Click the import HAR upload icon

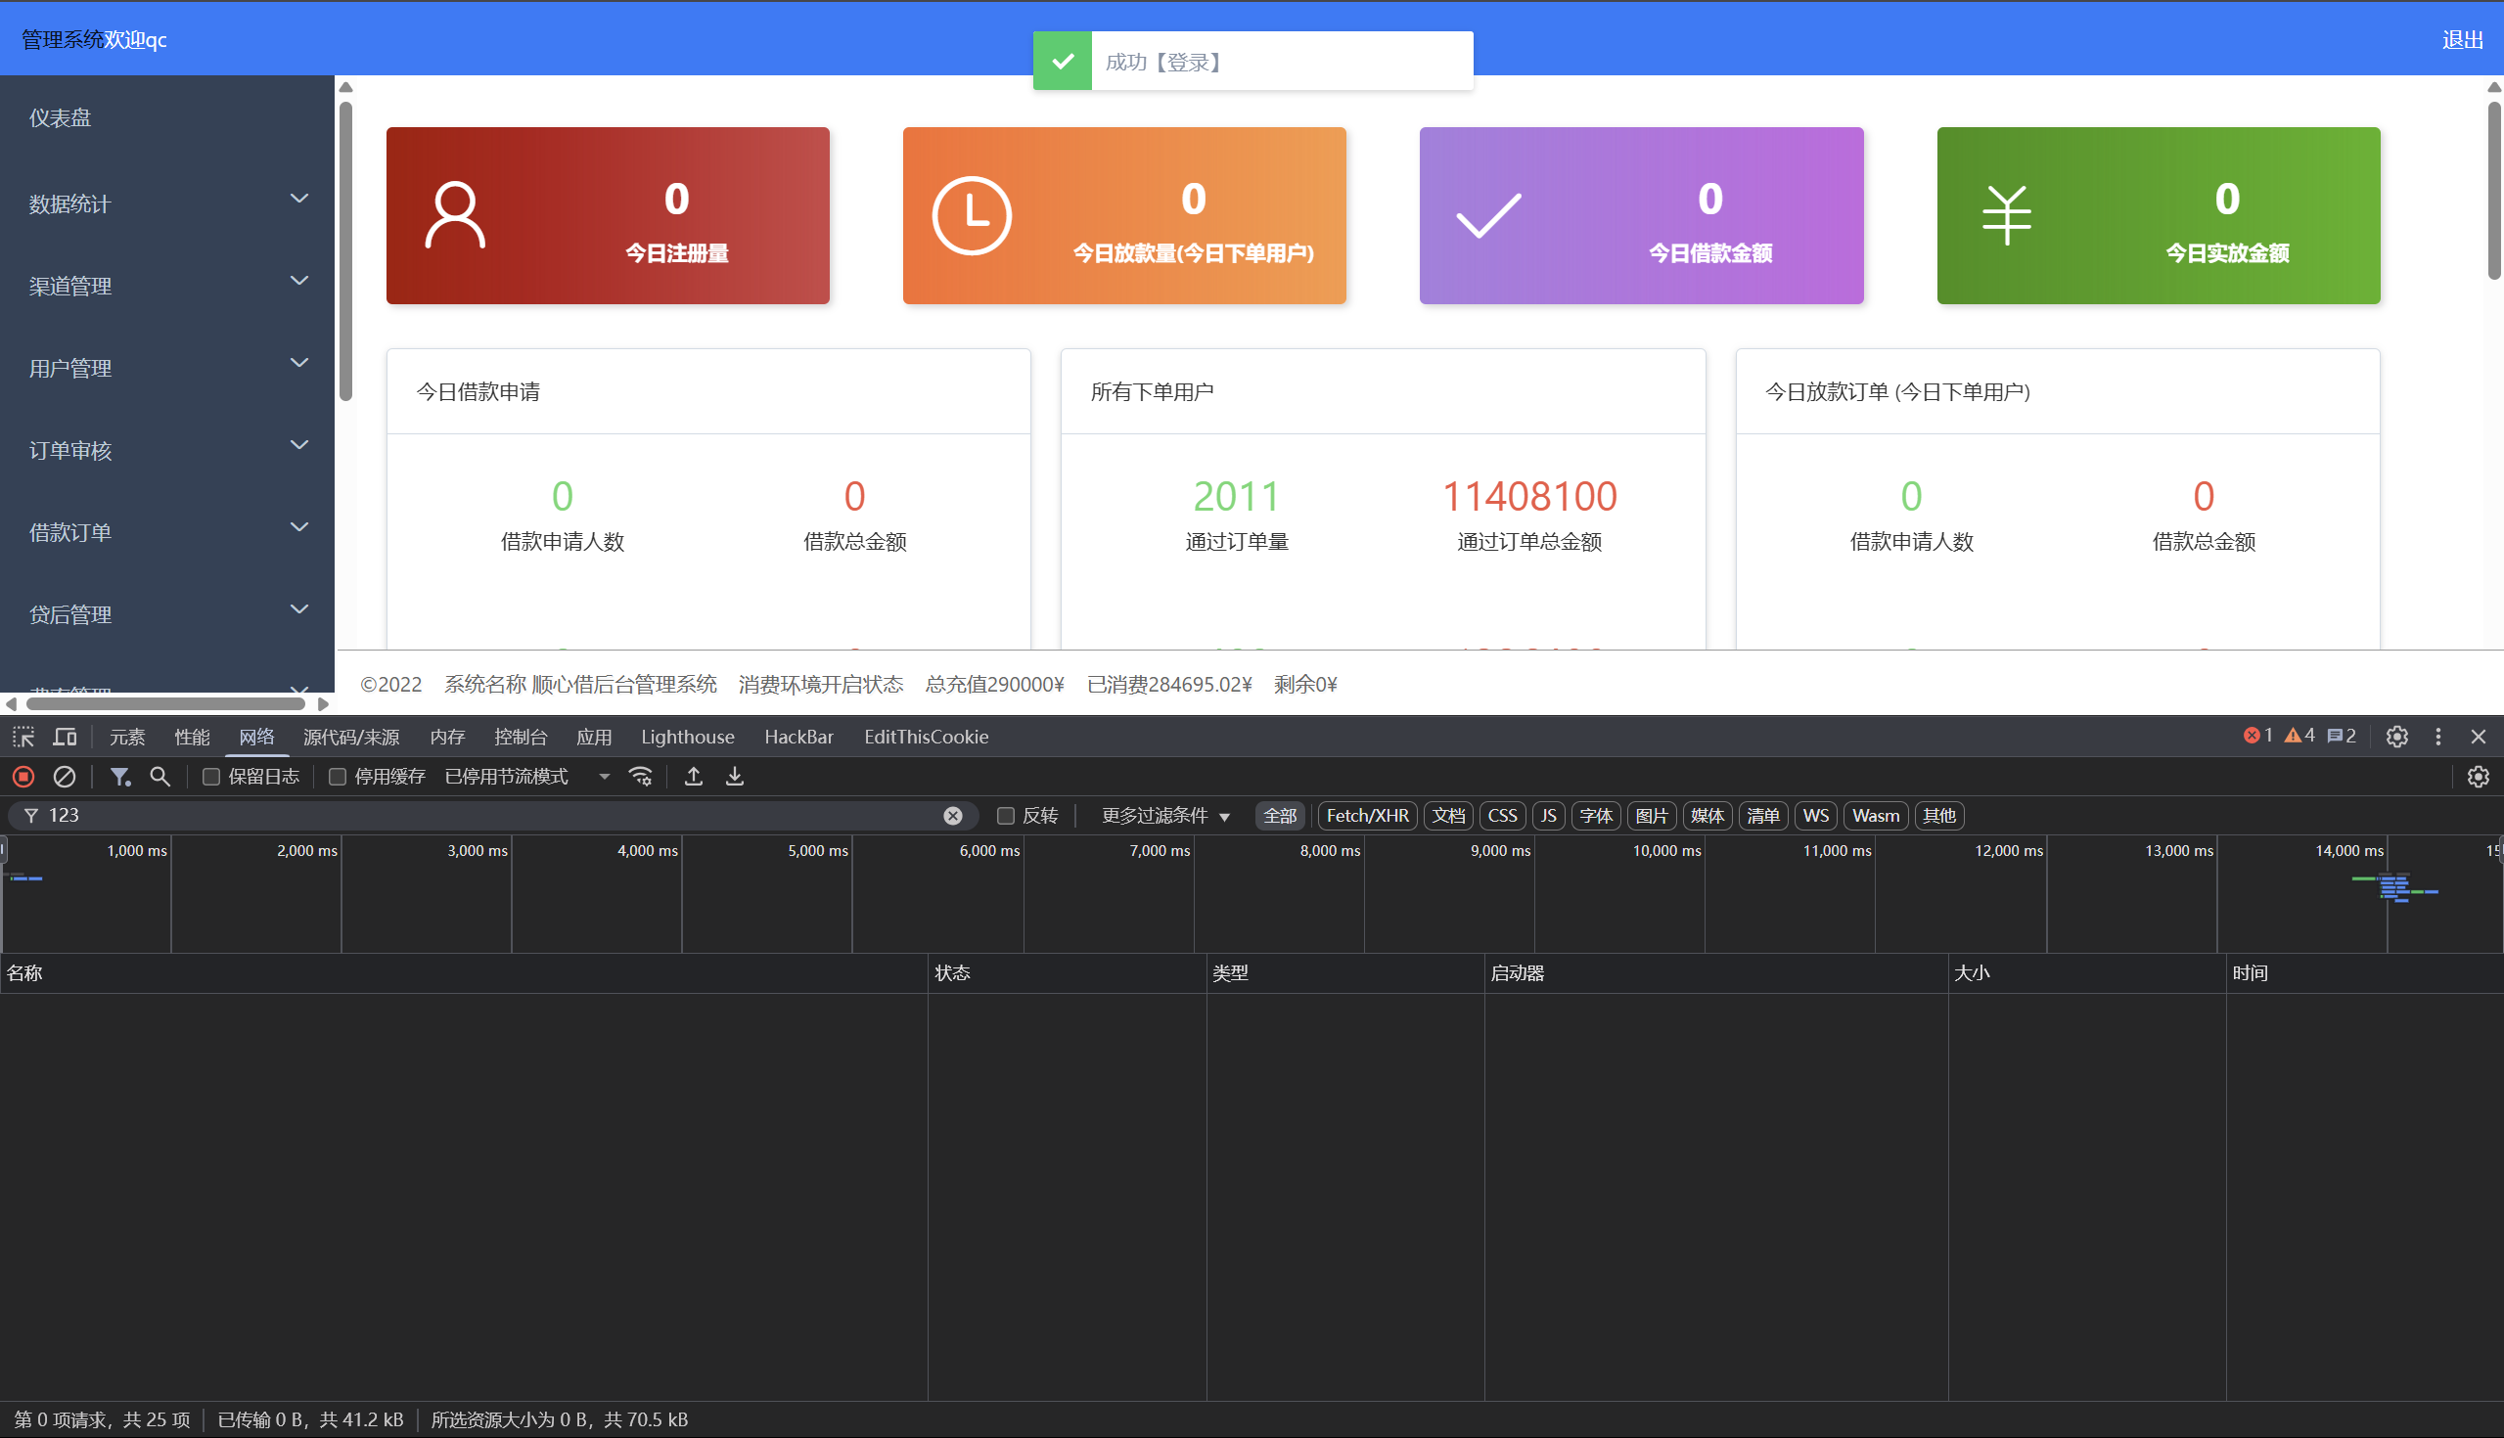tap(694, 777)
